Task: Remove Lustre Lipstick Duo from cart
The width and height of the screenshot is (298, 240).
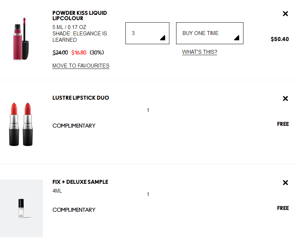Action: coord(285,98)
